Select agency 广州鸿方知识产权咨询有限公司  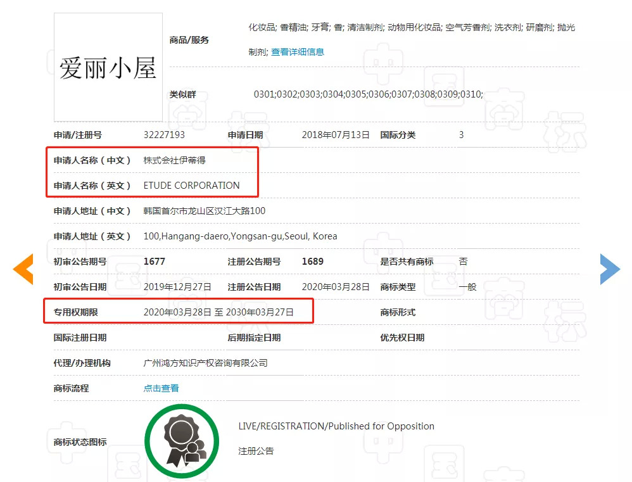[206, 363]
